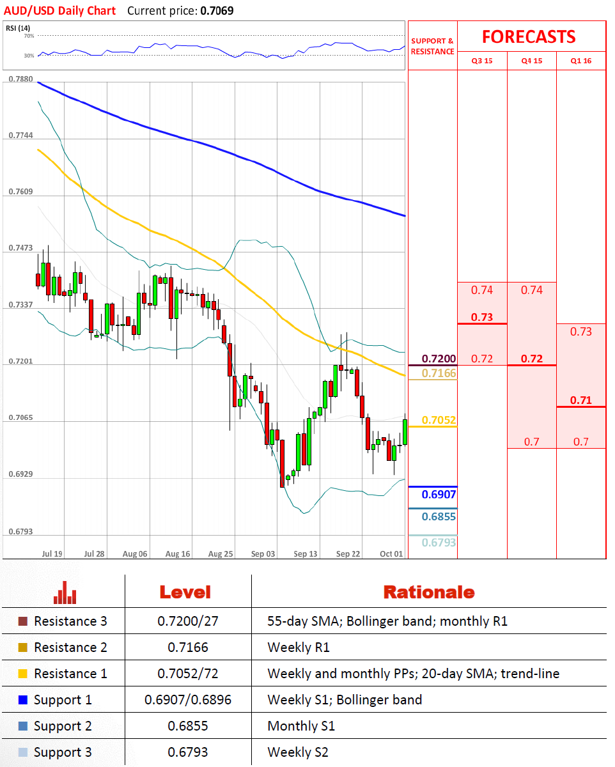615x767 pixels.
Task: Click 0.7 value in Q4 15 column
Action: point(531,442)
